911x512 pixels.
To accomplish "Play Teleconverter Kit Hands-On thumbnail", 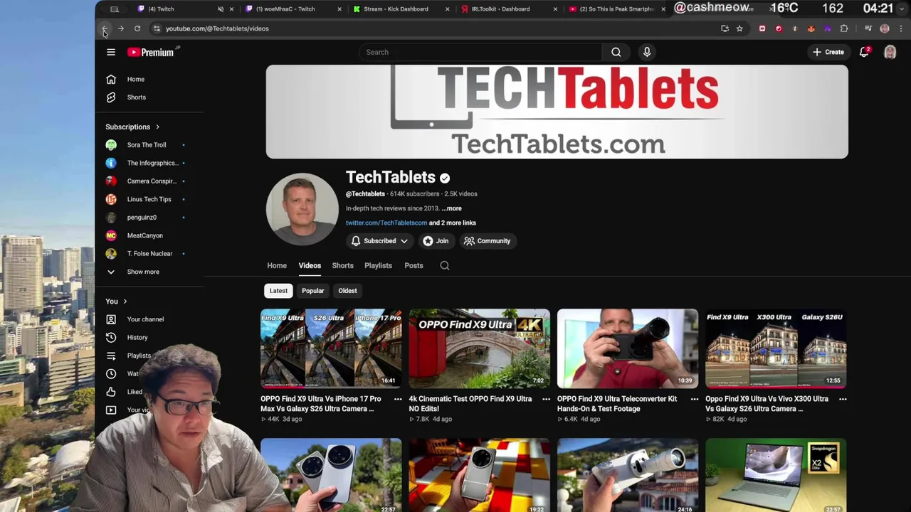I will (x=628, y=348).
